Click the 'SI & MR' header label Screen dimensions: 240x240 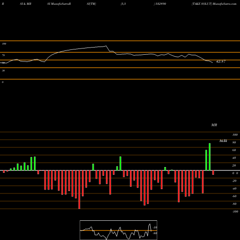click(25, 4)
